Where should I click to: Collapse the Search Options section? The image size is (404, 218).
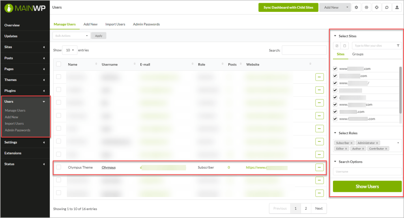tap(335, 162)
